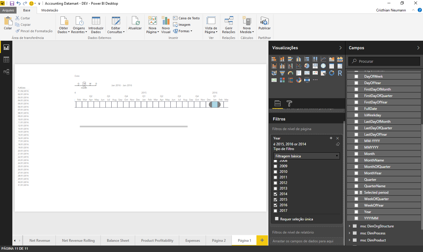Check the Quarter field
423x252 pixels.
click(356, 180)
